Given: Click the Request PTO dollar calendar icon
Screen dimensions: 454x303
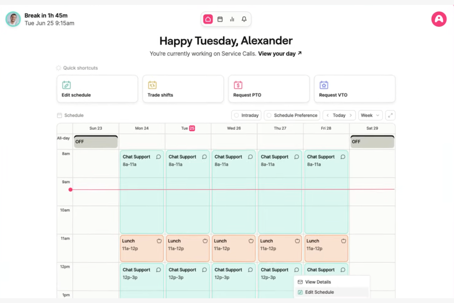Looking at the screenshot, I should coord(238,85).
